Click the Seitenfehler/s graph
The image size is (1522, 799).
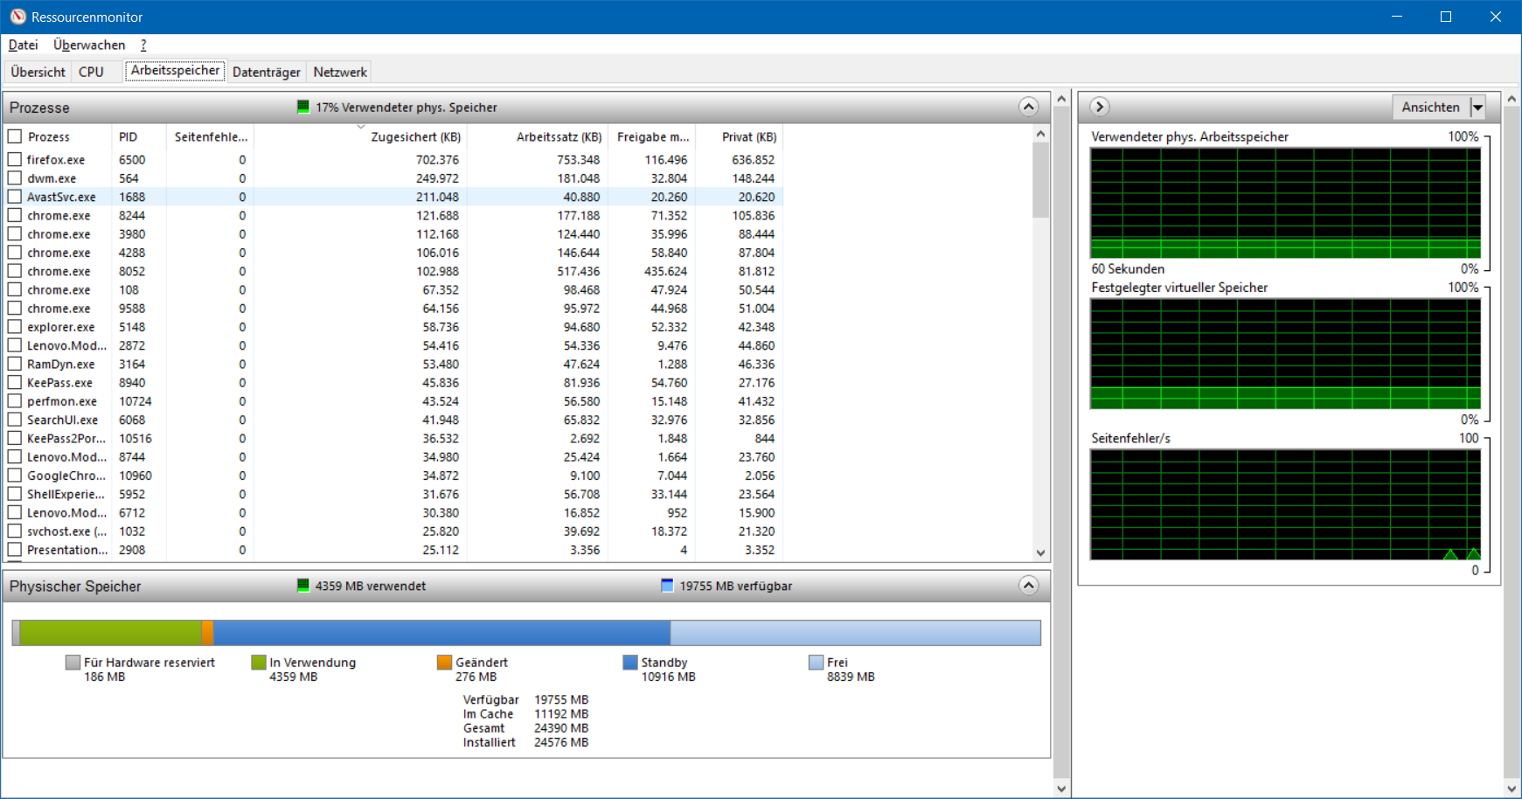(x=1285, y=505)
